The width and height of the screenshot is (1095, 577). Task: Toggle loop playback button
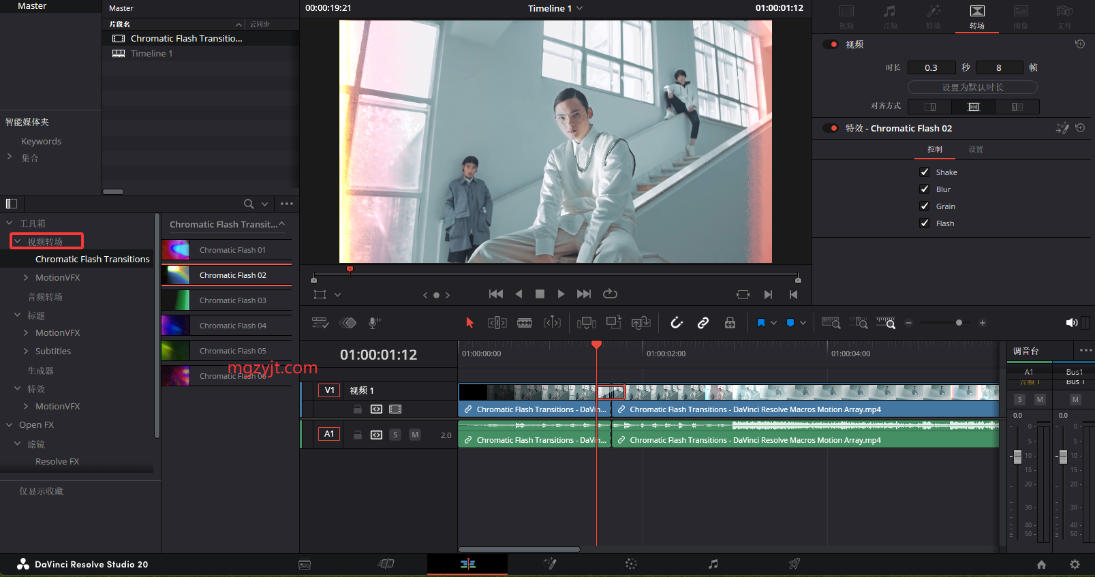[x=610, y=294]
